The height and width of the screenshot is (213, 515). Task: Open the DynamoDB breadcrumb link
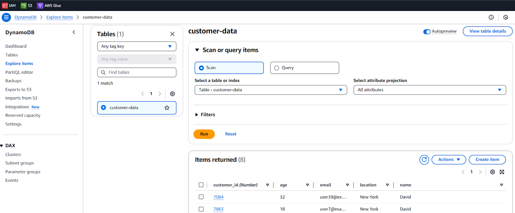[x=25, y=17]
